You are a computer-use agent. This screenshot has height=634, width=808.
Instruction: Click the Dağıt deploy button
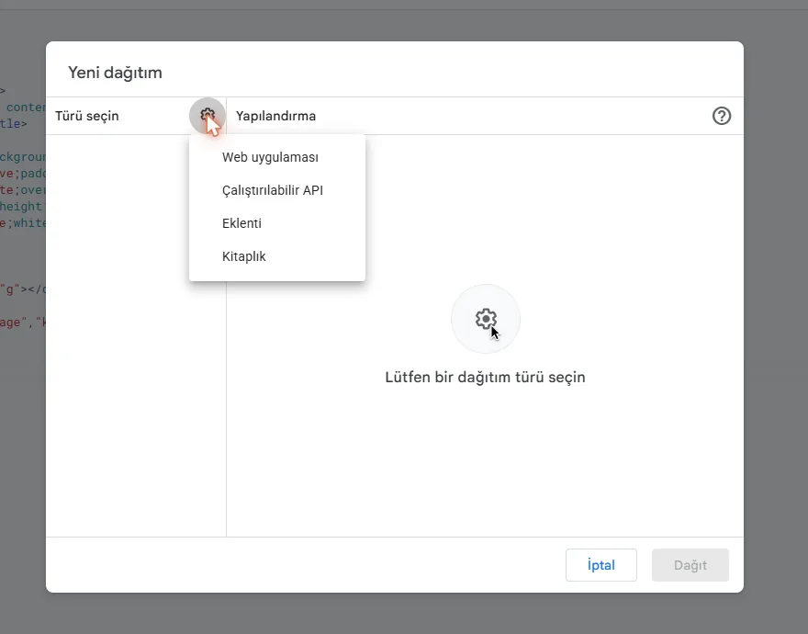pos(690,565)
